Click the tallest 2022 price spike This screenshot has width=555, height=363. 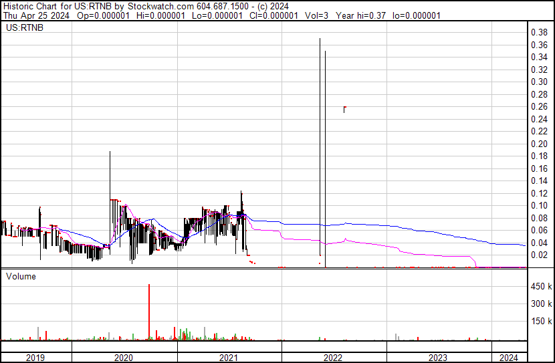(x=320, y=147)
